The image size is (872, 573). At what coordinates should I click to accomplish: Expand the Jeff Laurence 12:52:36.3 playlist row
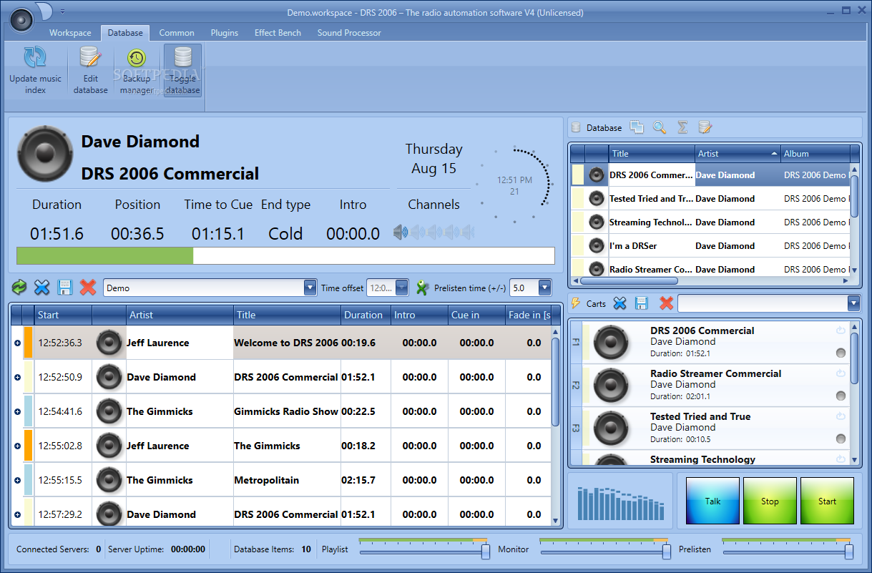pos(17,343)
